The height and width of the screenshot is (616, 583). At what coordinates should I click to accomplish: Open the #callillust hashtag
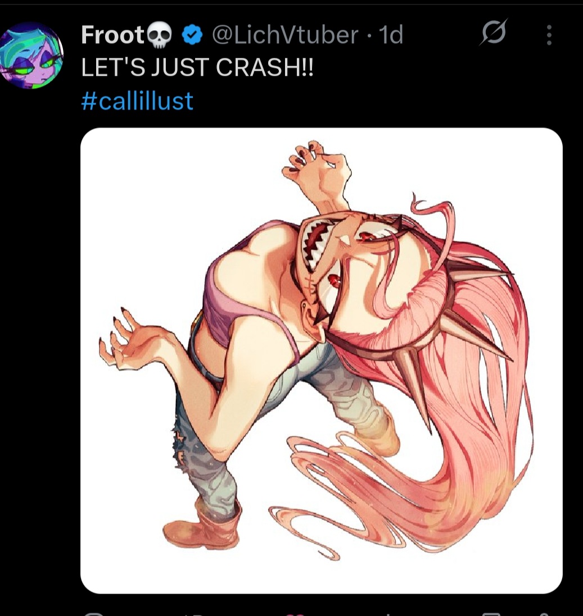click(137, 101)
